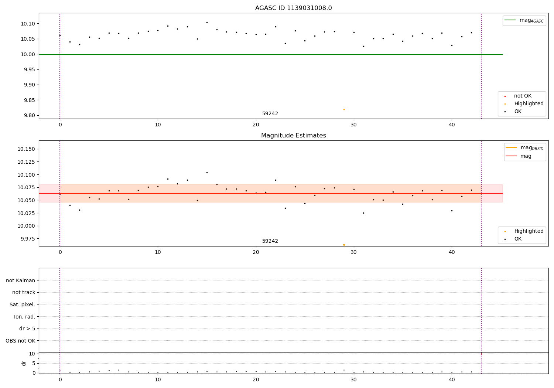Click the "5" tick on the dr axis
Viewport: 554px width, 388px height.
coord(34,364)
